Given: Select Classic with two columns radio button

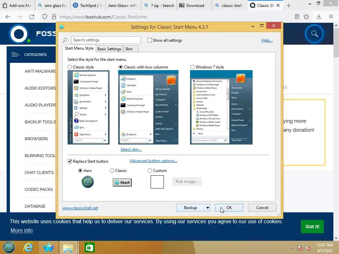Looking at the screenshot, I should [121, 67].
